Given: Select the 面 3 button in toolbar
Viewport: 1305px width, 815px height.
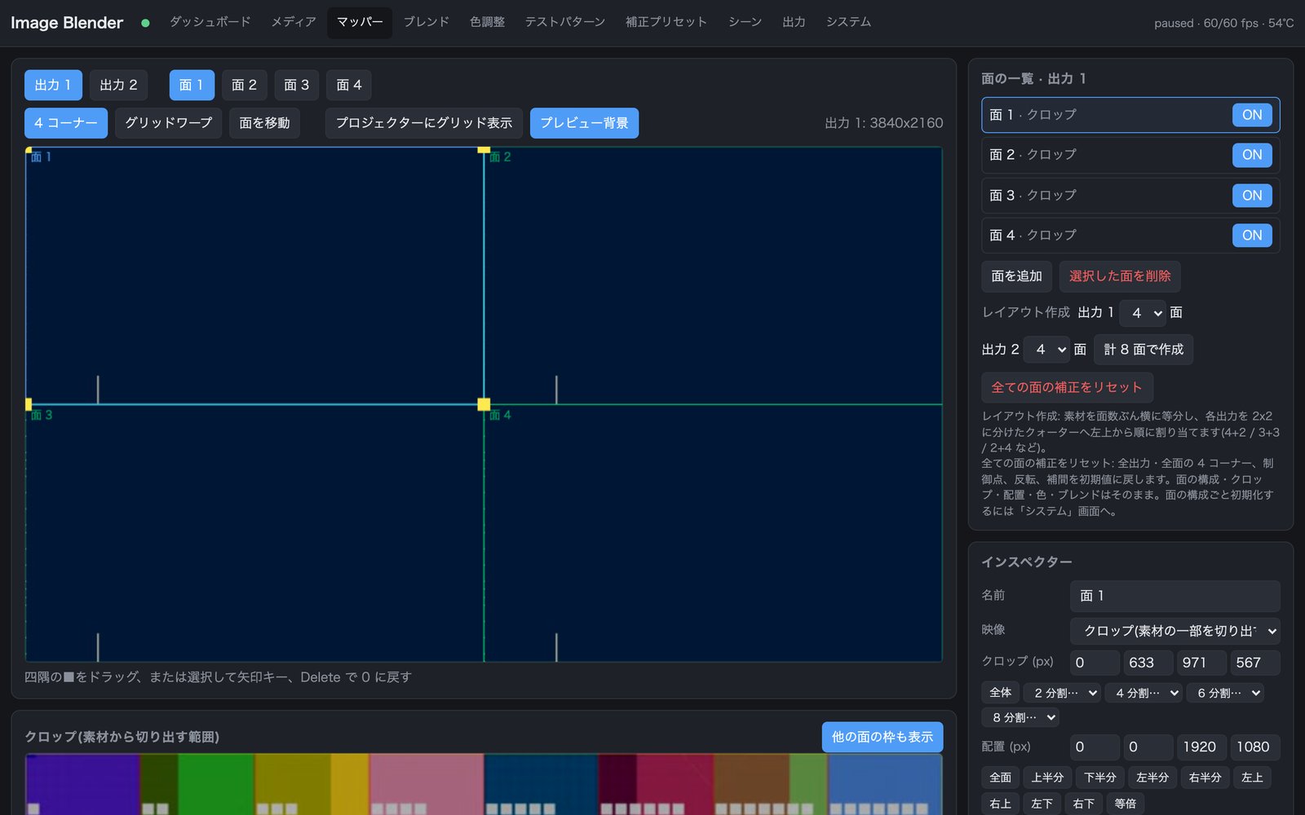Looking at the screenshot, I should coord(297,85).
